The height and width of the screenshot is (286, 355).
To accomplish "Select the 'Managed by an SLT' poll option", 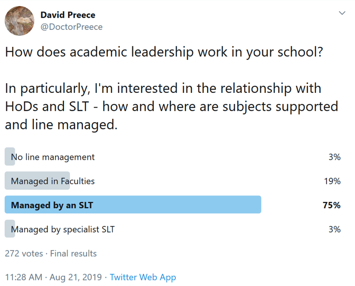I will [52, 205].
